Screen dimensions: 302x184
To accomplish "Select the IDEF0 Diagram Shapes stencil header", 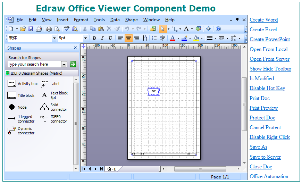I will [42, 73].
